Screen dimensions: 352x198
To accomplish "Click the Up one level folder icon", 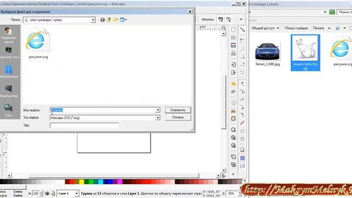I will click(109, 20).
